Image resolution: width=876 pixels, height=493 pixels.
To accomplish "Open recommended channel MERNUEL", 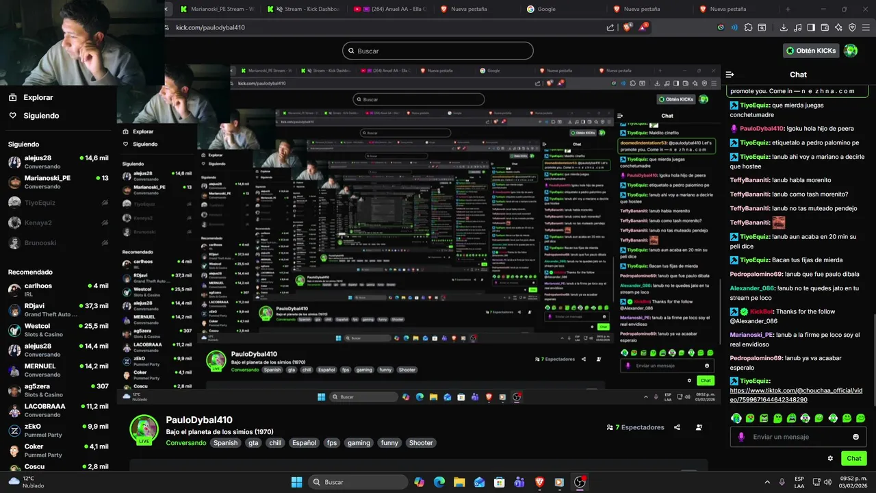I will (57, 370).
